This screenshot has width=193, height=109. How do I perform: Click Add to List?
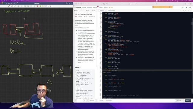[x=92, y=17]
